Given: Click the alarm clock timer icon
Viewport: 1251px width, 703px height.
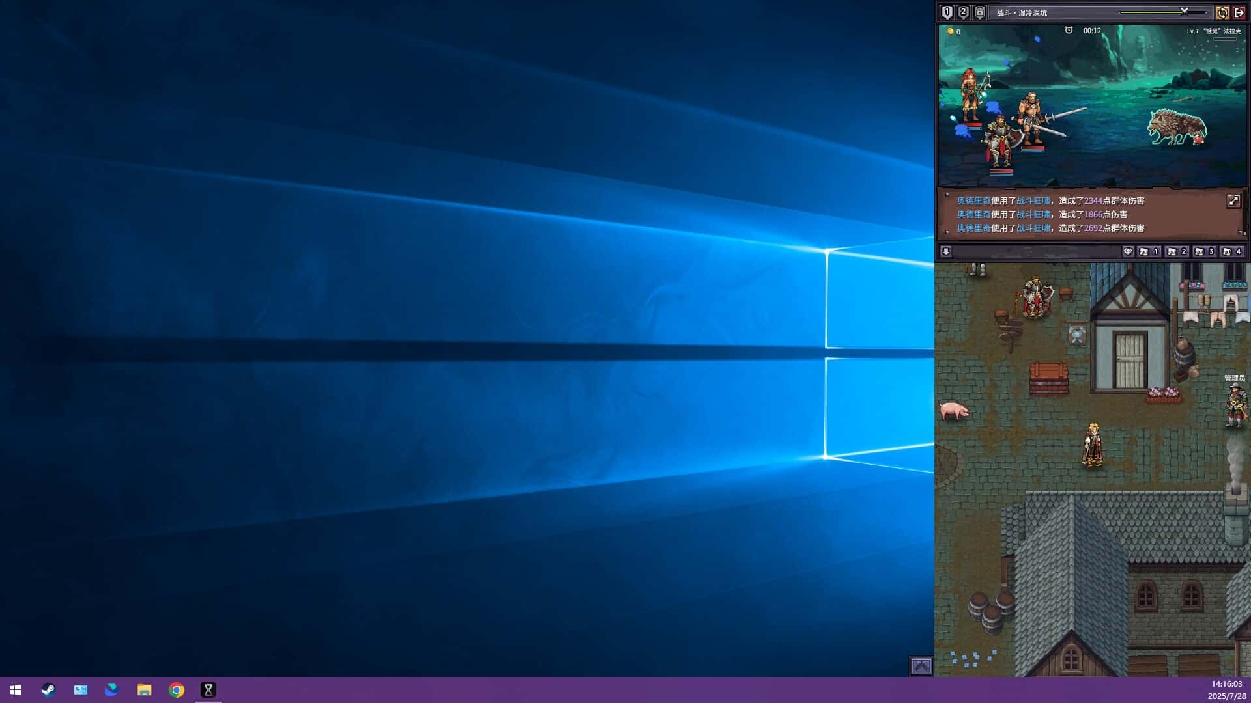Looking at the screenshot, I should coord(1069,31).
